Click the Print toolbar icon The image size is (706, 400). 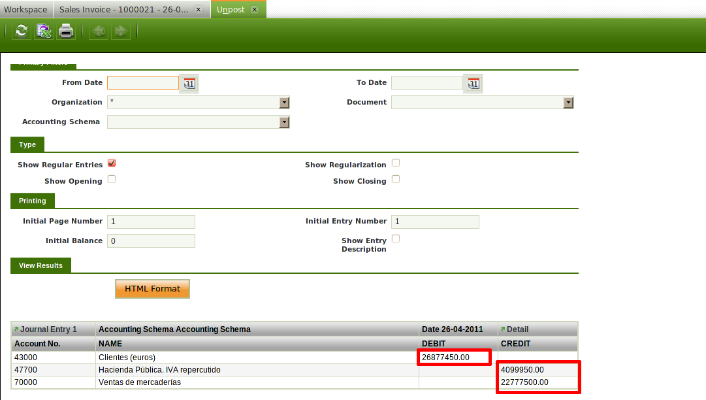[x=66, y=31]
